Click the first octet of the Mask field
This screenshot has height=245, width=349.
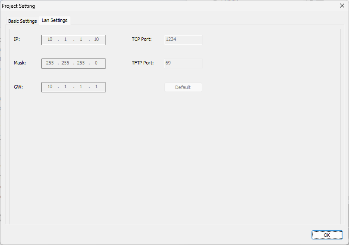pyautogui.click(x=50, y=63)
